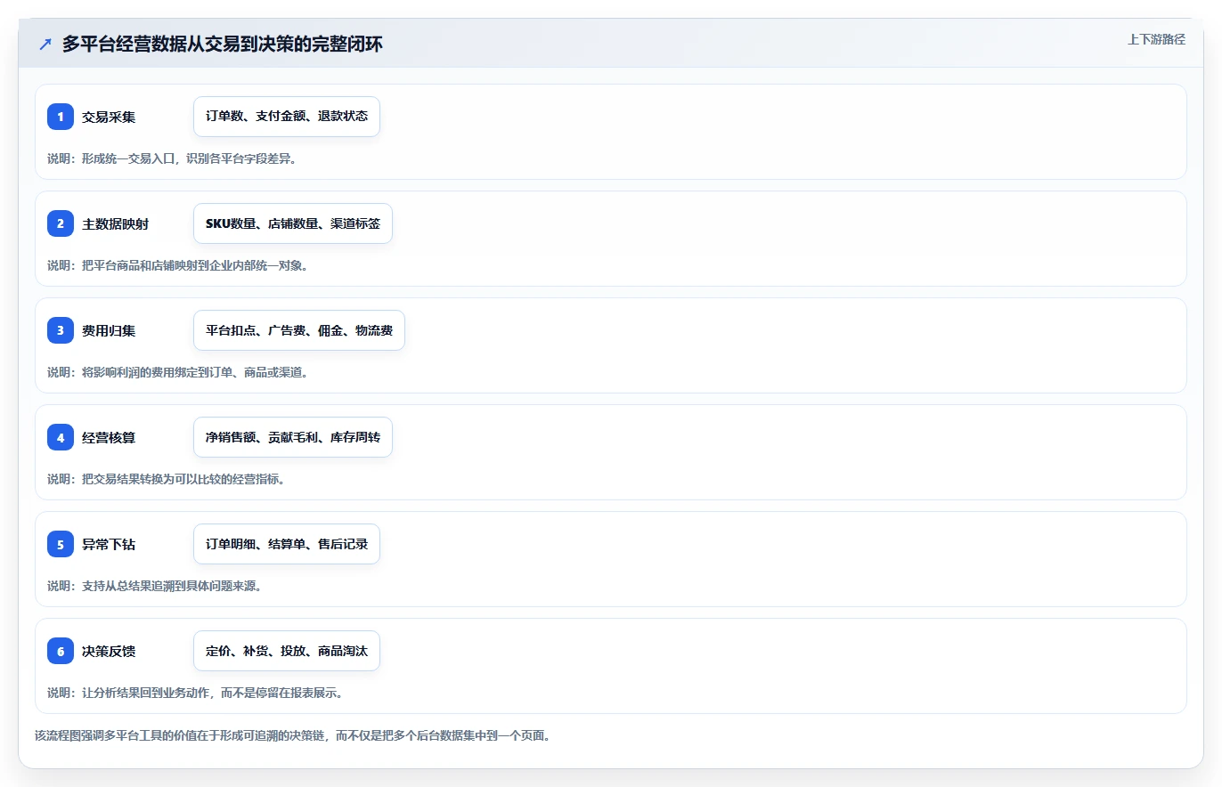Click the step 6 number badge
The image size is (1222, 787).
[61, 651]
